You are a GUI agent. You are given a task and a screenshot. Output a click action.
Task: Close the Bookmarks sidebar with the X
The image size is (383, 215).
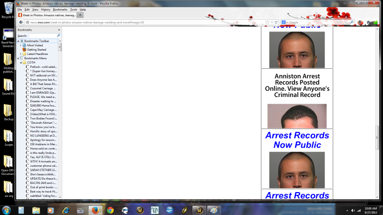coord(59,30)
